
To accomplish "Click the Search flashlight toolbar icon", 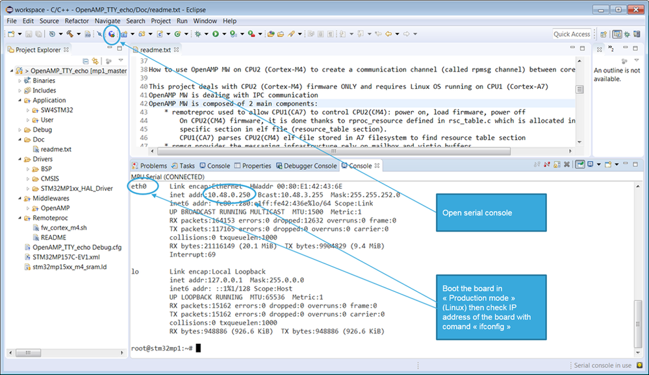I will (x=292, y=34).
